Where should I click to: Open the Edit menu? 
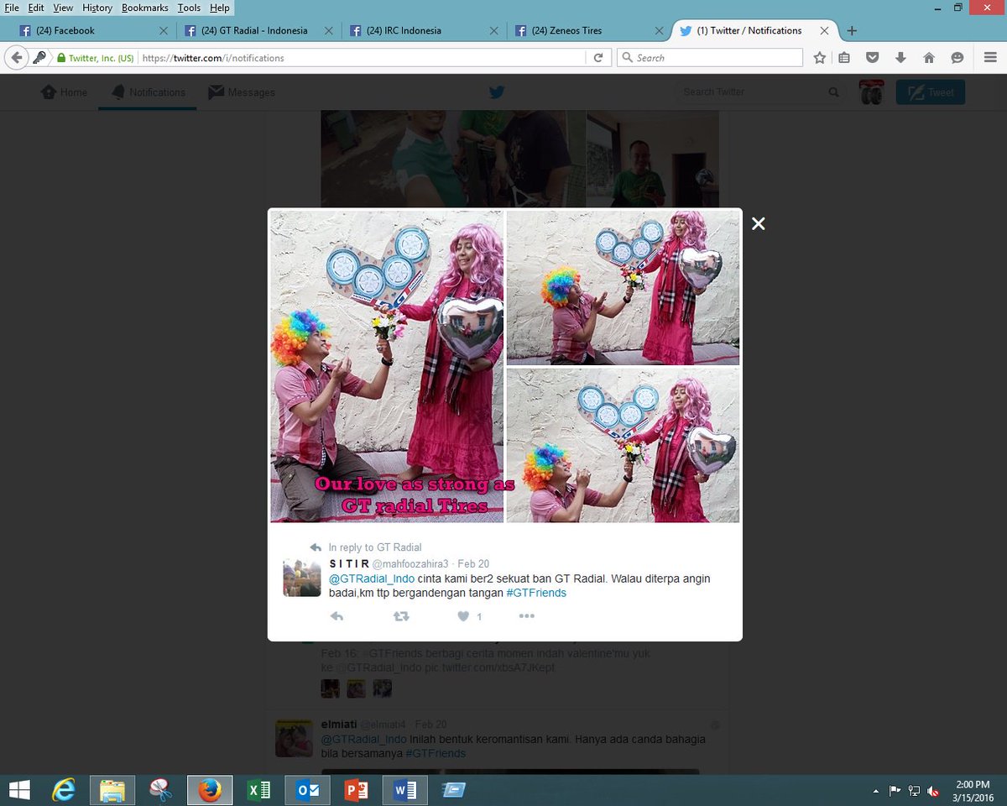click(x=36, y=8)
